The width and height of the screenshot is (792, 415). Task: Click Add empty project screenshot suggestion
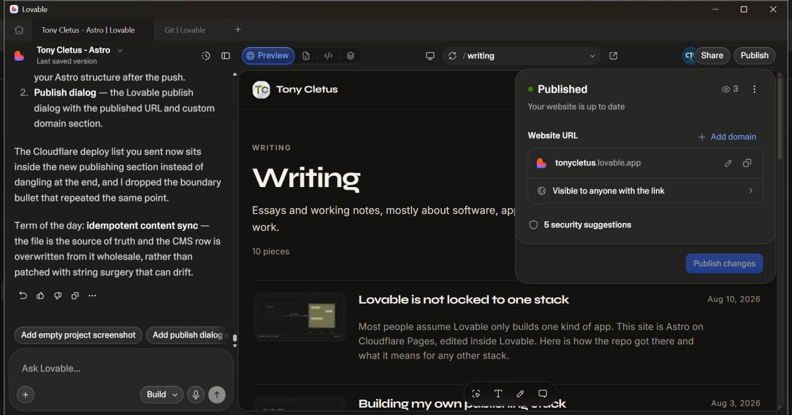[x=78, y=335]
